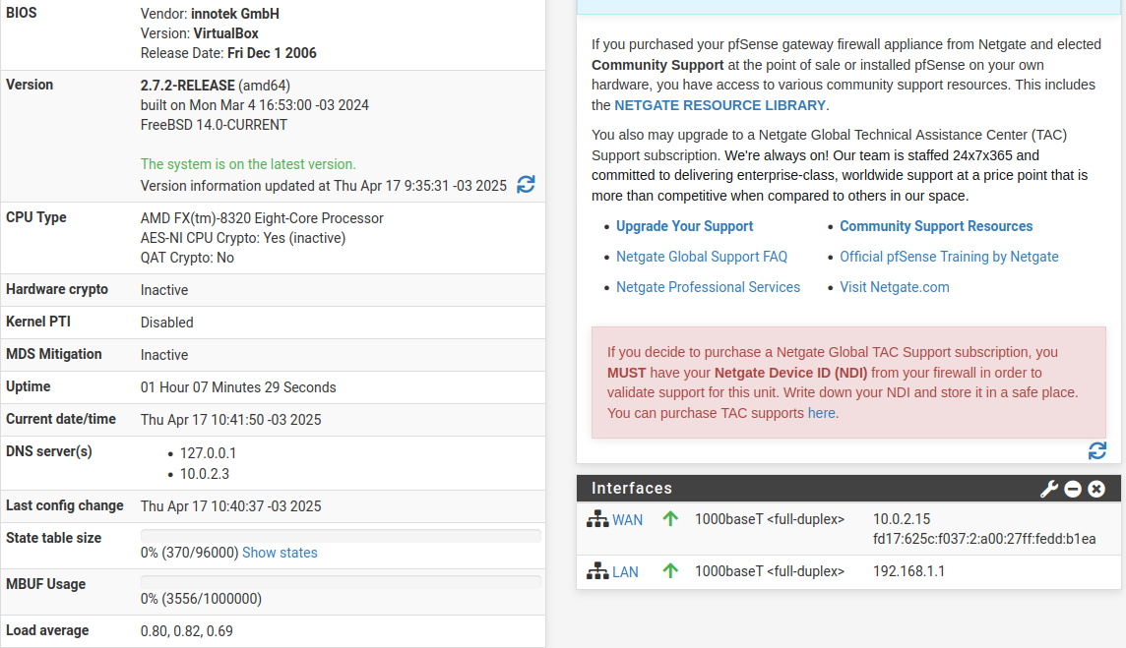Viewport: 1126px width, 648px height.
Task: Click State table size progress bar
Action: point(341,536)
